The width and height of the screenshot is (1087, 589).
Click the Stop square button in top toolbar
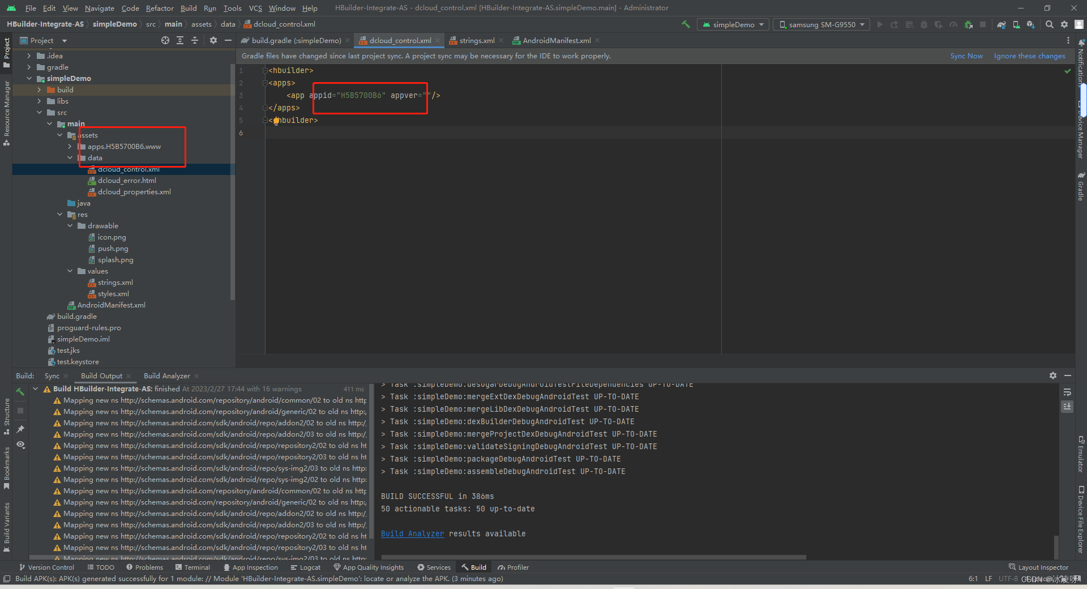coord(983,24)
